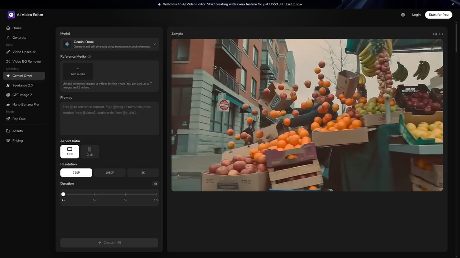The height and width of the screenshot is (258, 460).
Task: Close the welcome promo banner
Action: point(453,4)
